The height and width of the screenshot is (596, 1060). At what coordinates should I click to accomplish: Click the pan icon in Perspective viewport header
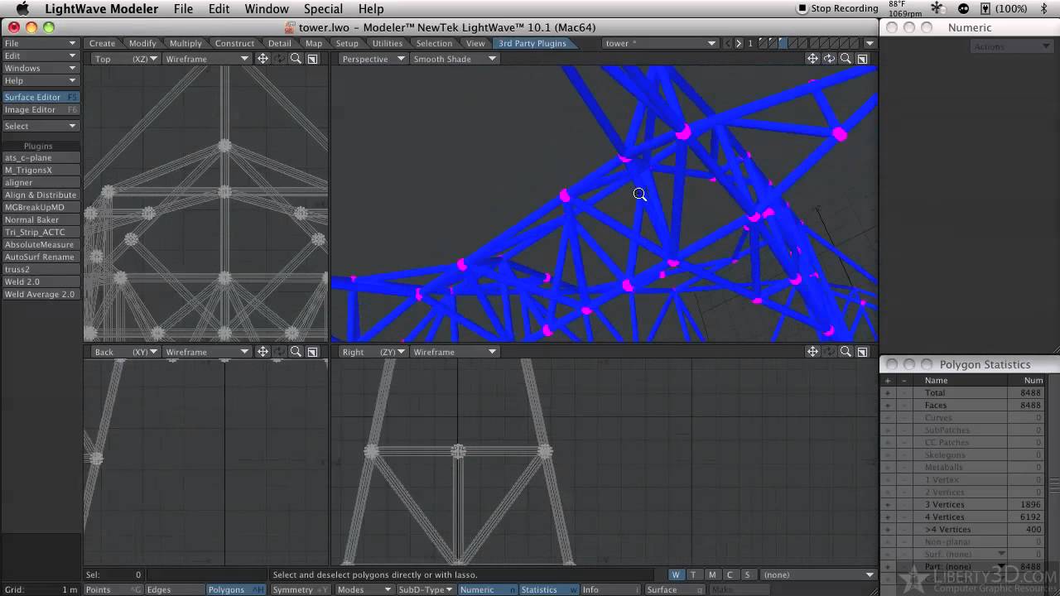(x=812, y=59)
